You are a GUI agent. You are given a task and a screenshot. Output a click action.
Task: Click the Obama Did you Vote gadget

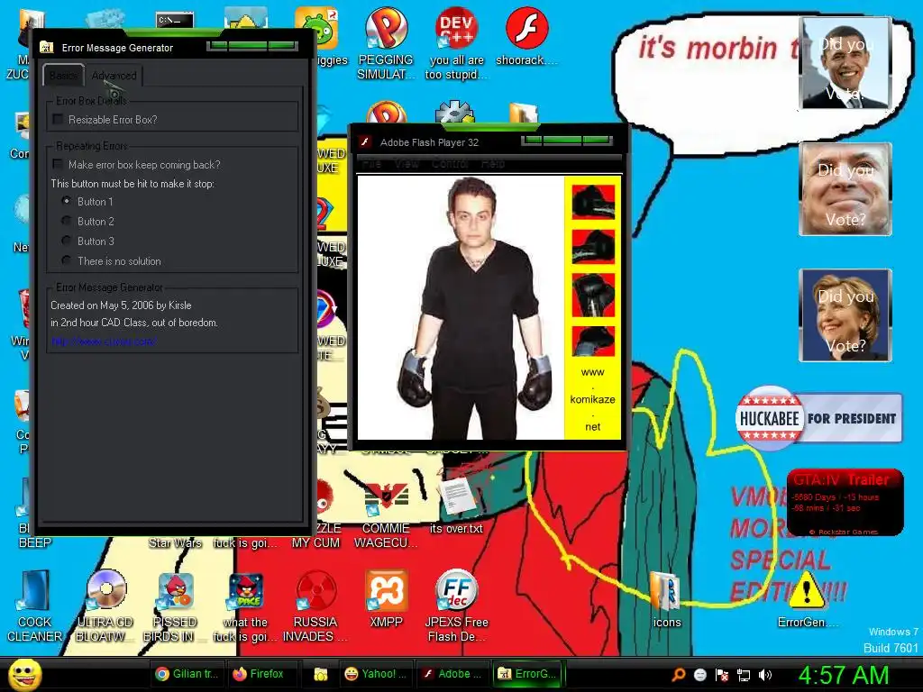[x=845, y=63]
